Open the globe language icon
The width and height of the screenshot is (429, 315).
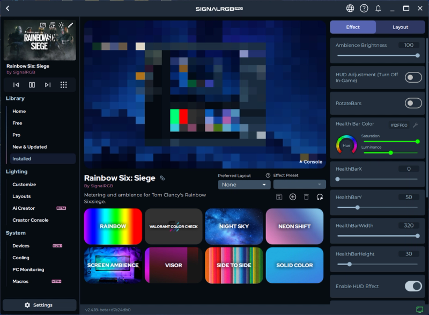pos(350,9)
